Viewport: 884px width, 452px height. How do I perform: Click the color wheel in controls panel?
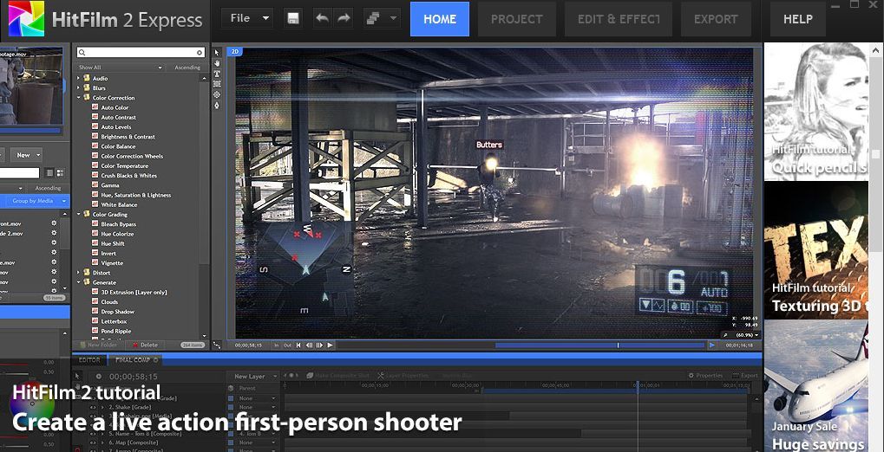pos(32,403)
